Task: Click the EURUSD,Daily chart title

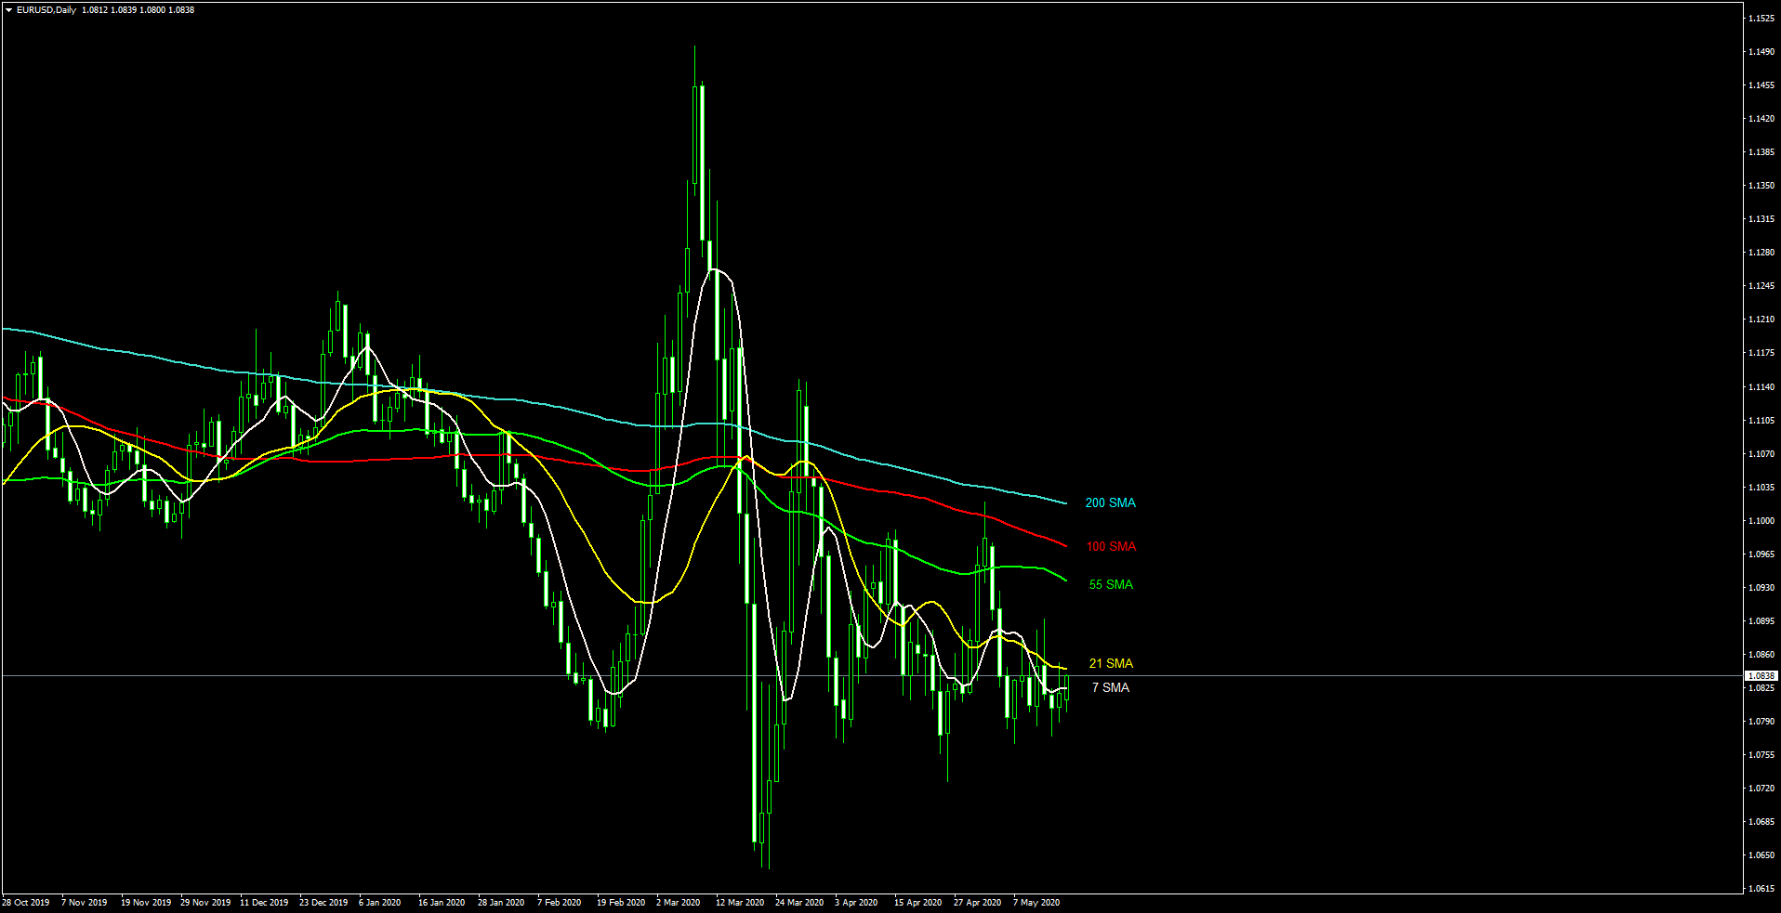Action: click(x=46, y=10)
